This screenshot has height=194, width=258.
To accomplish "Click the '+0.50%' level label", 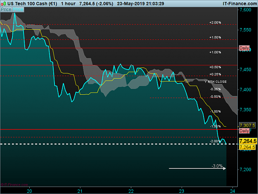I will [215, 67].
